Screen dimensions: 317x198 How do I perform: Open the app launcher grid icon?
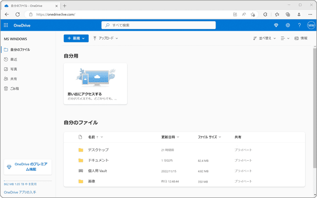[x=6, y=25]
